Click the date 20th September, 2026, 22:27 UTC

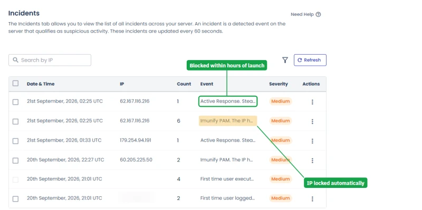coord(65,160)
